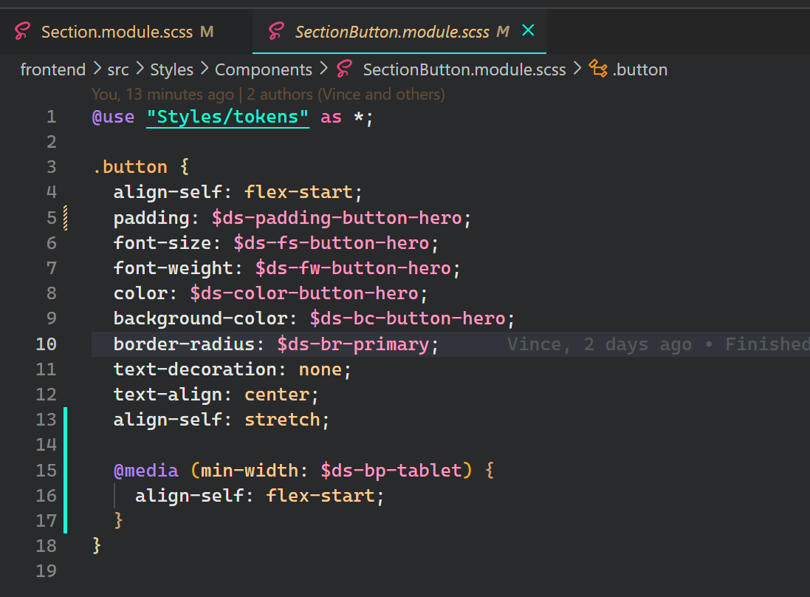Viewport: 810px width, 597px height.
Task: Open the src breadcrumb
Action: click(118, 69)
